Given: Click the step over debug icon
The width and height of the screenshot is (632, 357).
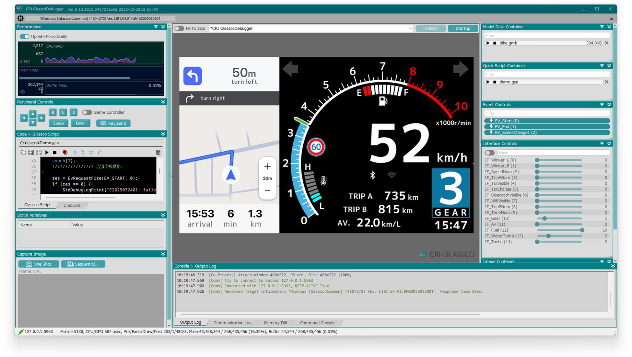Looking at the screenshot, I should click(91, 152).
